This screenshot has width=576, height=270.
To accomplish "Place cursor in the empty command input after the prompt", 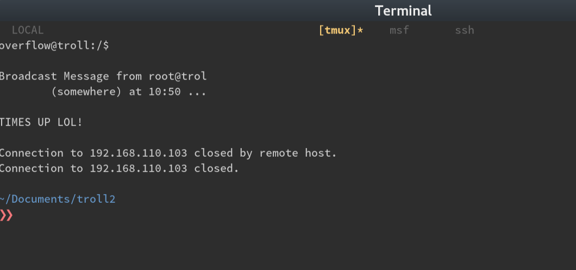I will [x=110, y=215].
